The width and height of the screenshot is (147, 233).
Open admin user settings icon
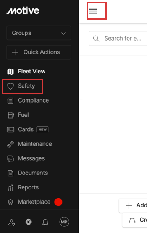click(x=11, y=222)
